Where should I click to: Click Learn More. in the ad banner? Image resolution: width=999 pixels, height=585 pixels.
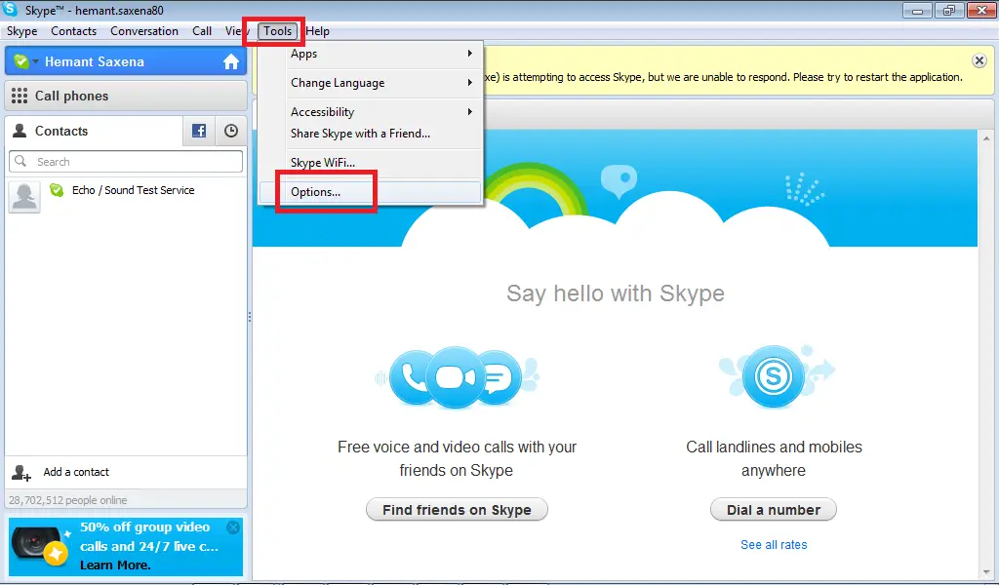click(x=115, y=565)
